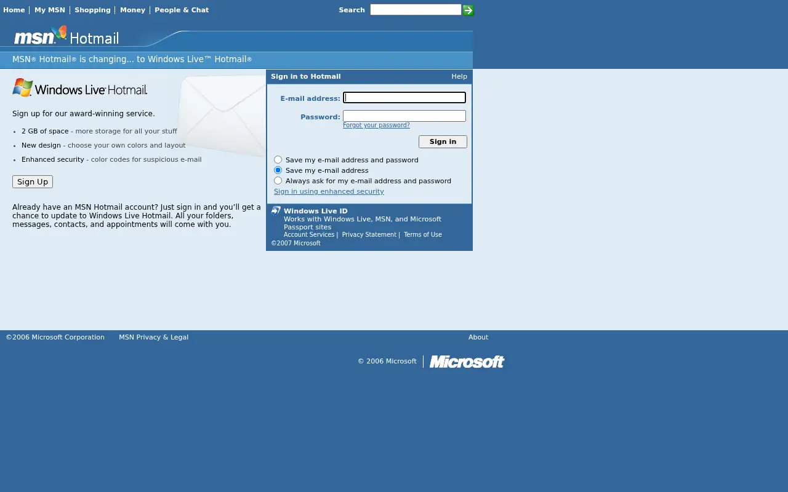Click the '2 GB of space' bullet text

[45, 131]
